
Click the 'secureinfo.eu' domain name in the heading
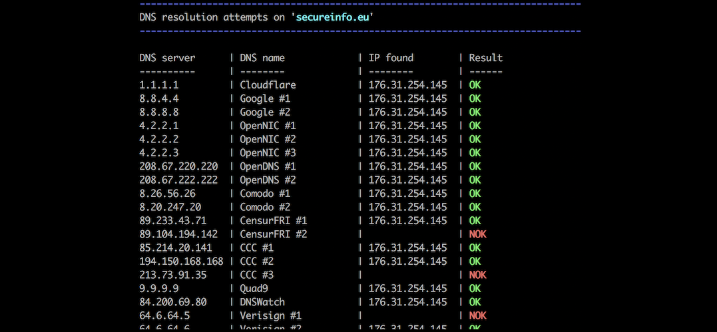click(333, 17)
